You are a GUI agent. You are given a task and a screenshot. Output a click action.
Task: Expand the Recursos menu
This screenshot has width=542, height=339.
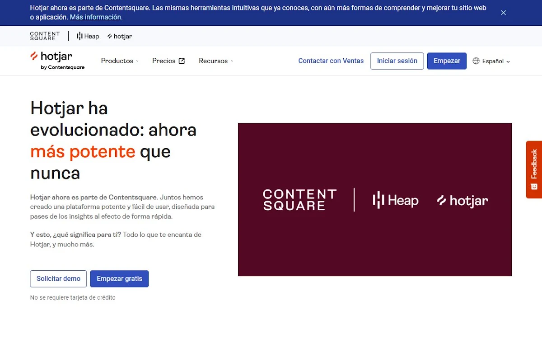(216, 61)
